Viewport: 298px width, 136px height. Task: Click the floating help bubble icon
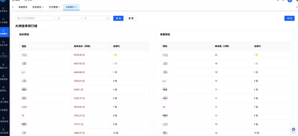click(x=293, y=129)
